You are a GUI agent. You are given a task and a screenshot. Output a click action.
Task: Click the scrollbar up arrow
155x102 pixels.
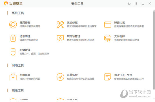click(154, 10)
